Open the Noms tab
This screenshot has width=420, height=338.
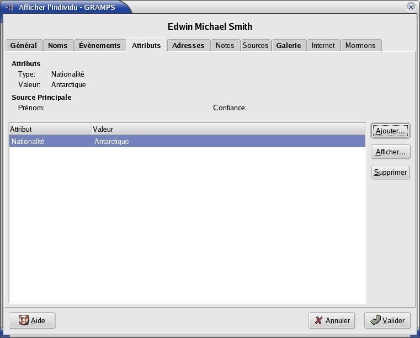click(x=58, y=46)
